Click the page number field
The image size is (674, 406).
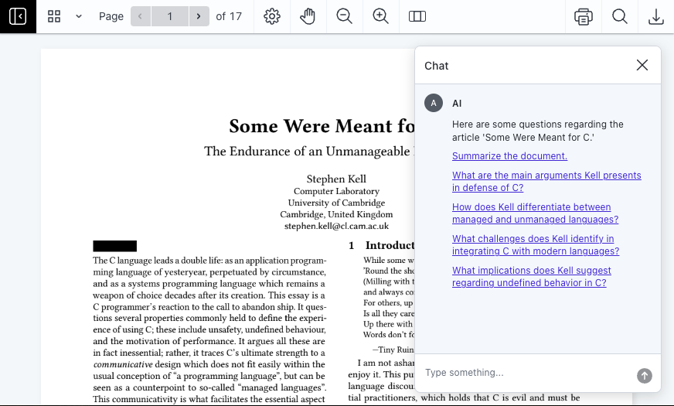coord(170,16)
